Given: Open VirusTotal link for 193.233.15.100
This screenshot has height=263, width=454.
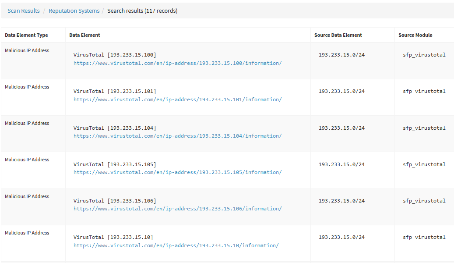Looking at the screenshot, I should click(177, 63).
